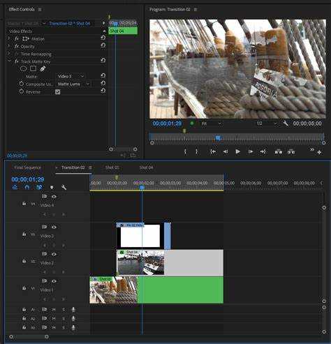Open Program Monitor settings wrench
Viewport: 331px width, 344px height.
tap(286, 124)
